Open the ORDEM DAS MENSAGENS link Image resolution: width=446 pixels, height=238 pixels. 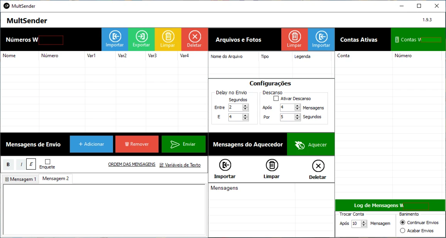pyautogui.click(x=132, y=165)
